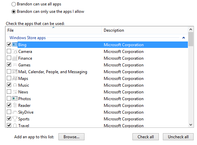Image resolution: width=197 pixels, height=145 pixels.
Task: Check the News app checkbox
Action: coord(9,92)
